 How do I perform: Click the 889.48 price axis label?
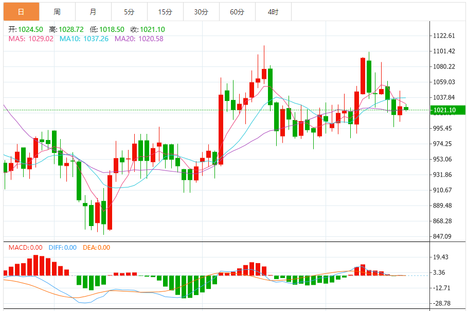tap(442, 205)
